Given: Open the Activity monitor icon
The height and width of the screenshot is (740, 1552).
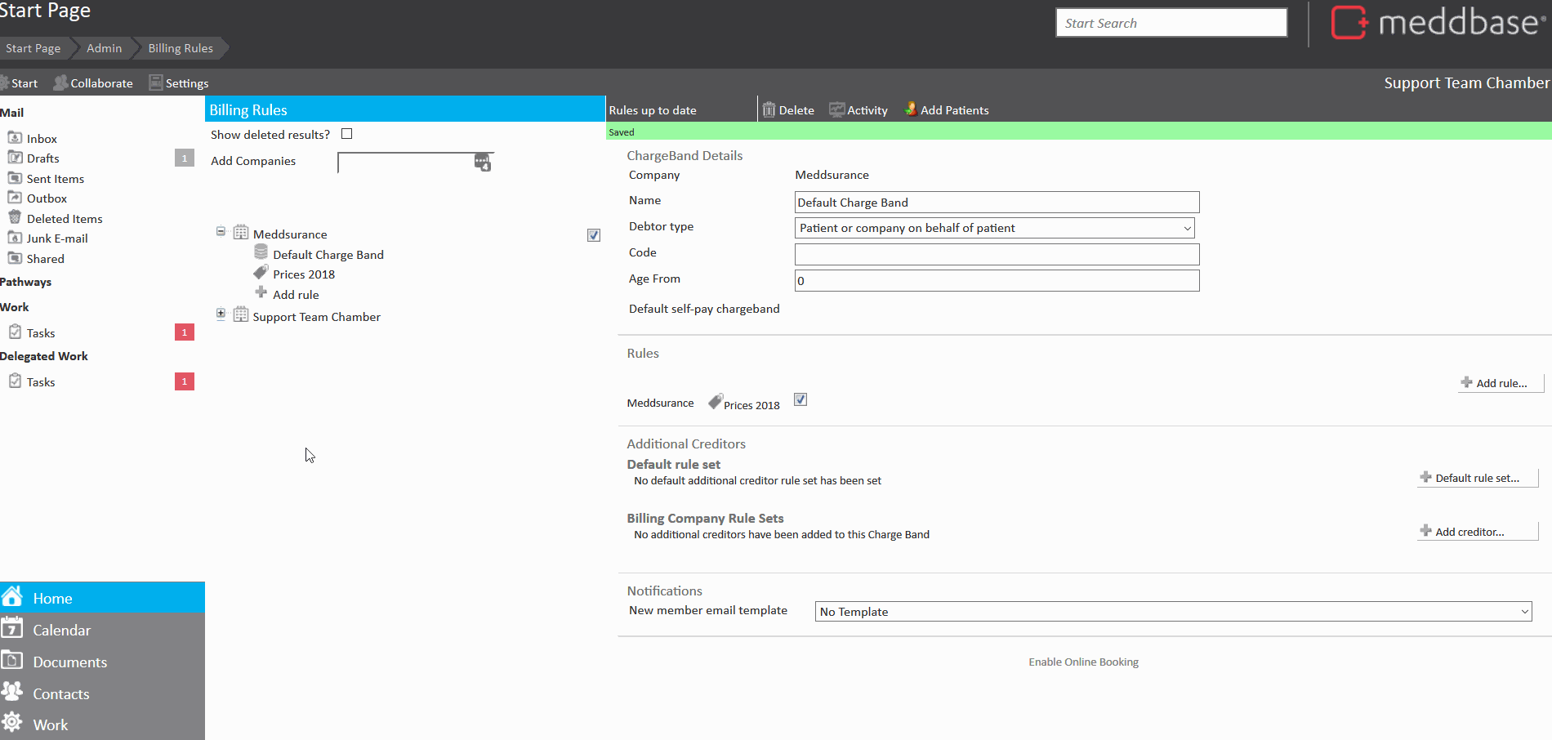Looking at the screenshot, I should [836, 110].
